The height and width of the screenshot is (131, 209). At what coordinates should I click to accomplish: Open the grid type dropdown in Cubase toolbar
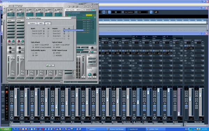pyautogui.click(x=116, y=12)
